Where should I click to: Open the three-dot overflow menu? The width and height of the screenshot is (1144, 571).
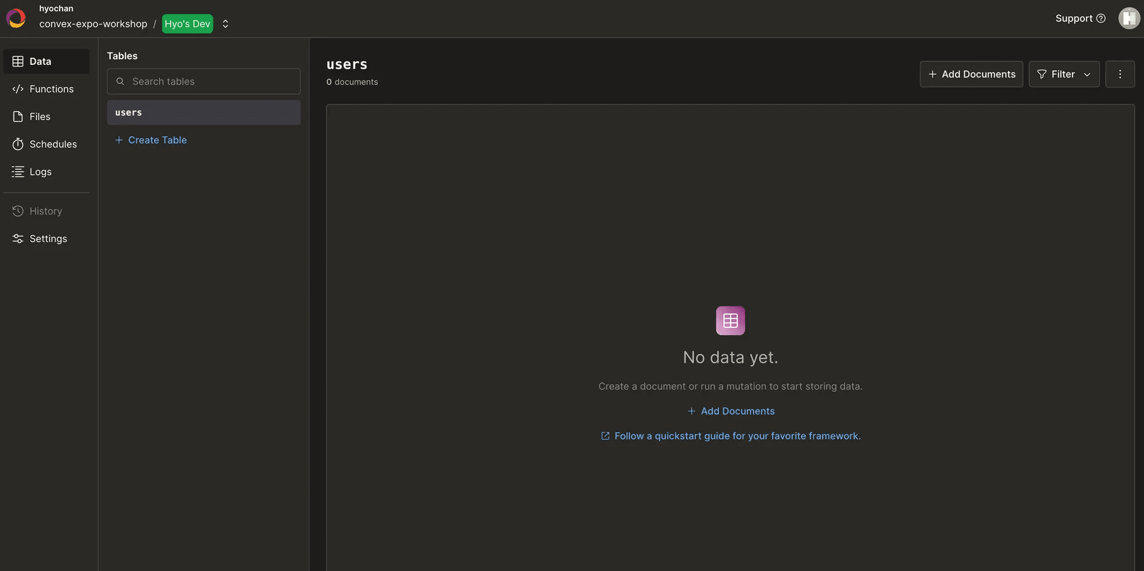click(x=1119, y=74)
